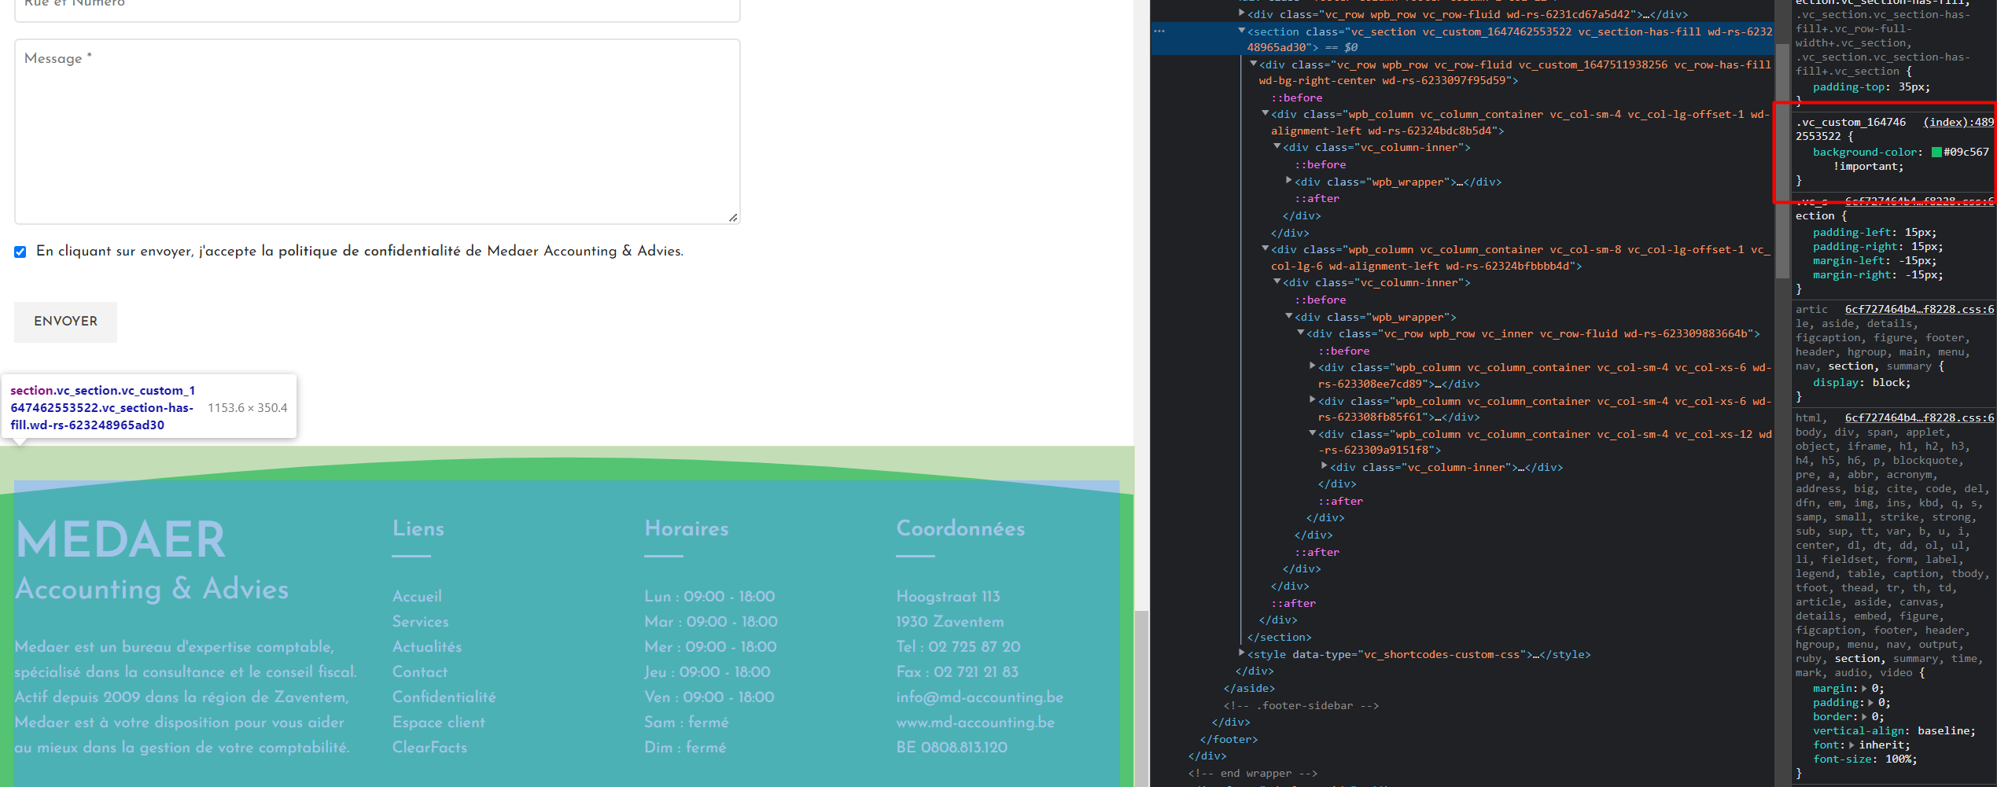Expand the wd-rs-623308fb85f61 column div
This screenshot has width=1997, height=787.
point(1313,400)
